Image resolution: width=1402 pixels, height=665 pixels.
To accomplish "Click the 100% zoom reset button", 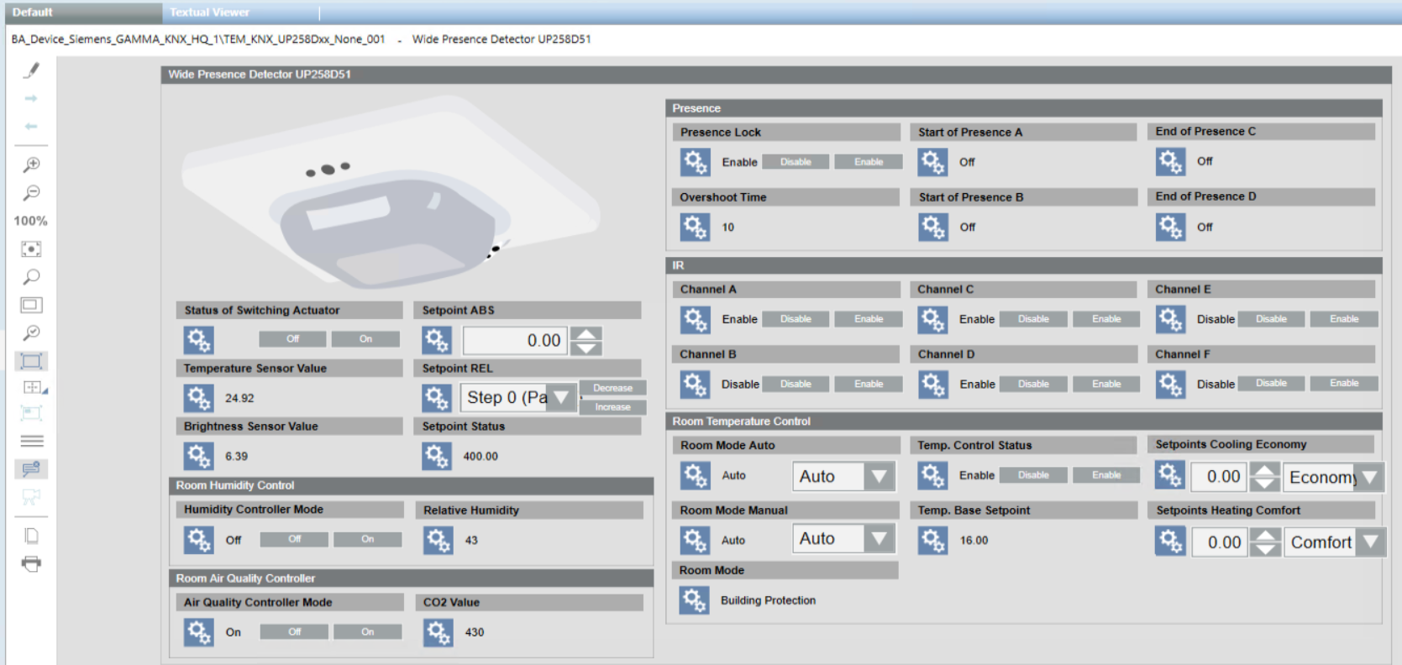I will pos(30,221).
